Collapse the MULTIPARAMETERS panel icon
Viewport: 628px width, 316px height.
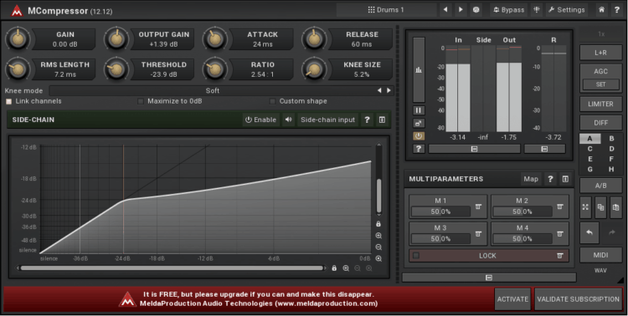point(565,179)
